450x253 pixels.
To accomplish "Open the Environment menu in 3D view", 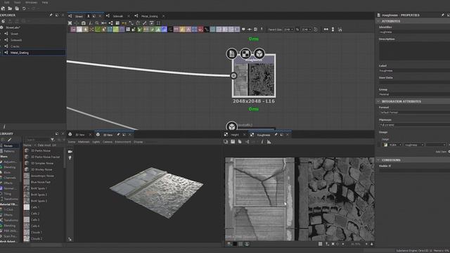I will tap(123, 142).
